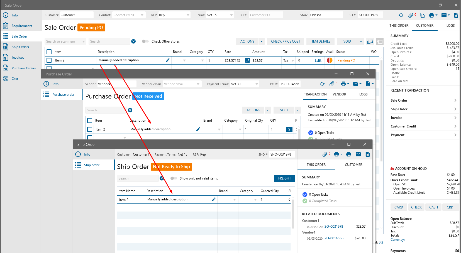
Task: Click the orange availability status icon
Action: point(330,60)
